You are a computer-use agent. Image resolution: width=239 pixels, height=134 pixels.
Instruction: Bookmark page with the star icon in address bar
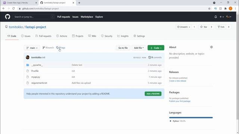tap(209, 9)
